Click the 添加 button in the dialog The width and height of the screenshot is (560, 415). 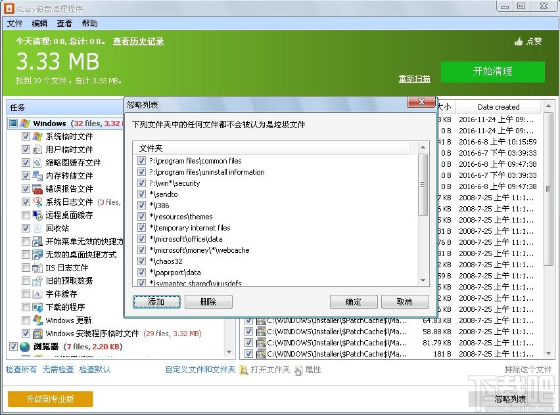click(156, 301)
